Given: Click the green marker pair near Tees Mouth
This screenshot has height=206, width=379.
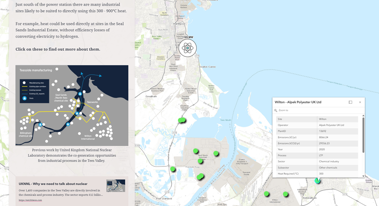Looking at the screenshot, I should coord(181,120).
